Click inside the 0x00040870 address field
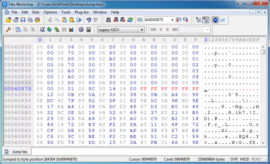The height and width of the screenshot is (164, 270). pos(157,20)
